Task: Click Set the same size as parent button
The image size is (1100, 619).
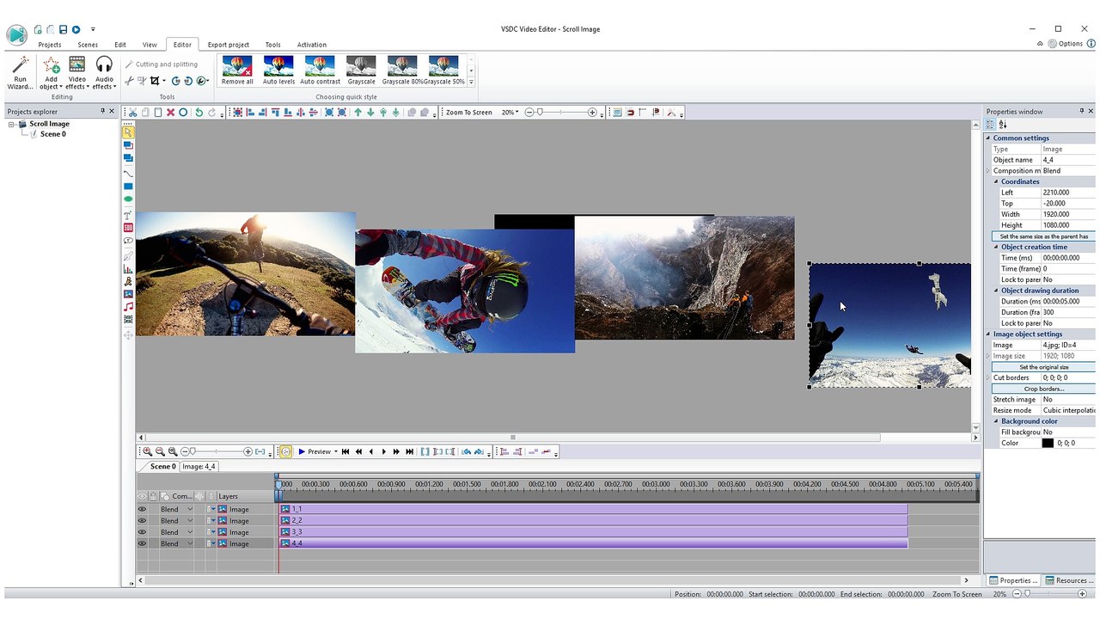Action: point(1044,236)
